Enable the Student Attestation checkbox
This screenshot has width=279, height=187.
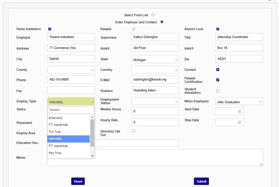pyautogui.click(x=218, y=91)
